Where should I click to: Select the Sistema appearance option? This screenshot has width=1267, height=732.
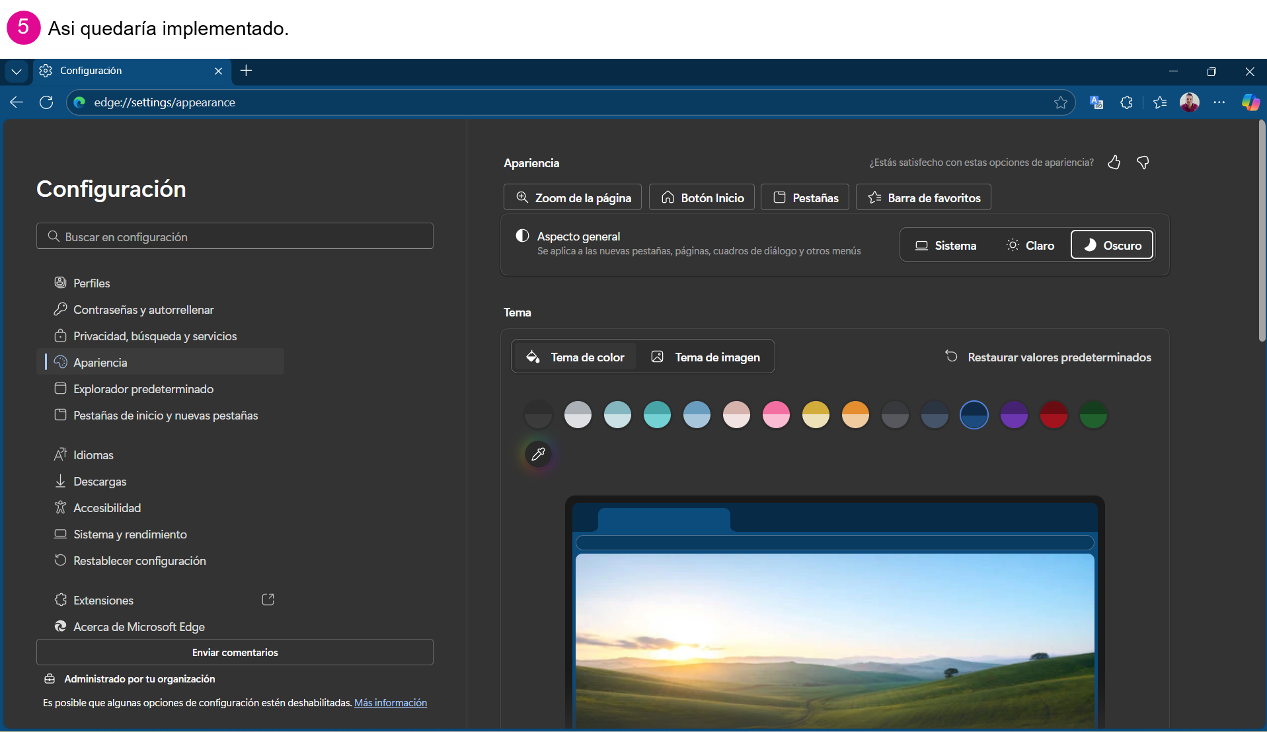946,246
